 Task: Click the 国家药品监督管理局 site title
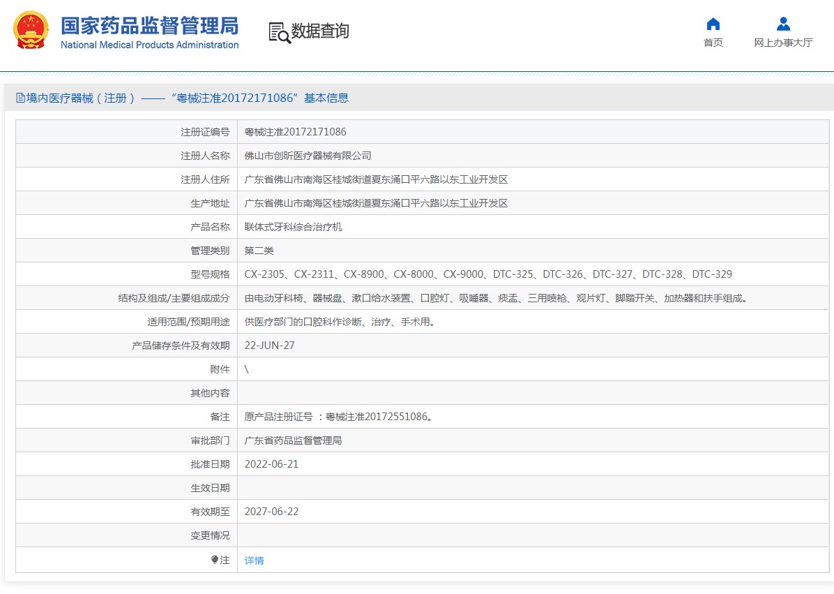[x=149, y=26]
